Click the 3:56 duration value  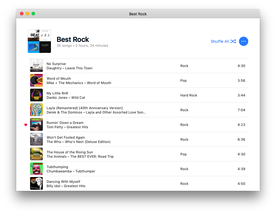(241, 81)
